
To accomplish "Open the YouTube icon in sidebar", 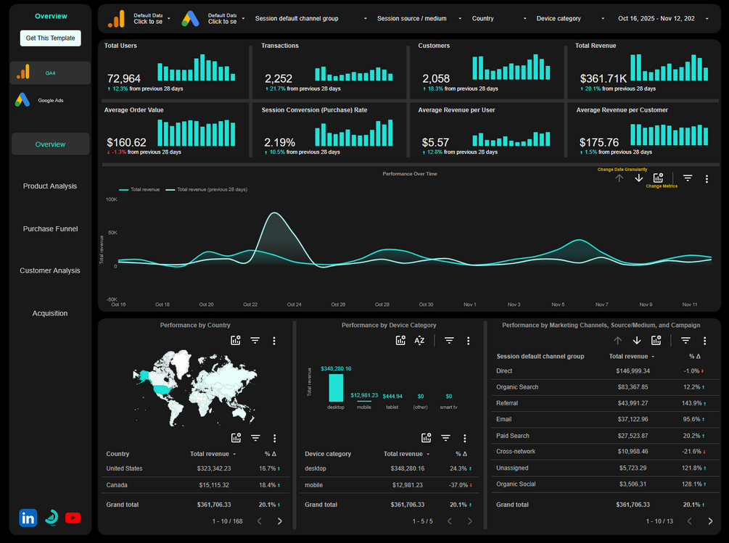I will [73, 518].
